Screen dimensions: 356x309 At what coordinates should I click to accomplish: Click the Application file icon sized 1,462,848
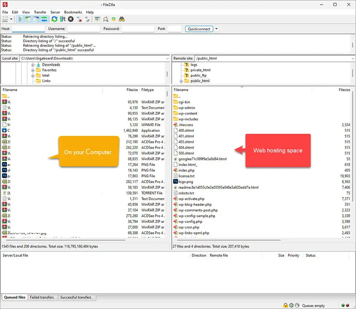[4, 130]
